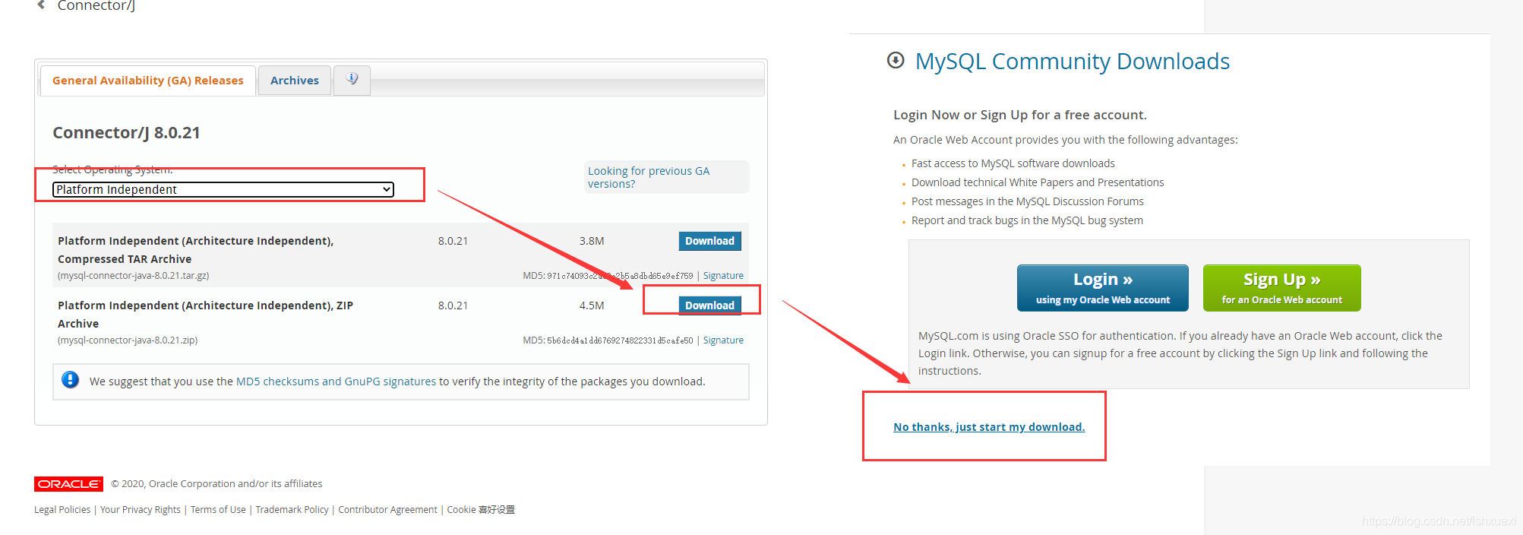Open Signature link for zip file
Image resolution: width=1523 pixels, height=535 pixels.
[x=723, y=340]
